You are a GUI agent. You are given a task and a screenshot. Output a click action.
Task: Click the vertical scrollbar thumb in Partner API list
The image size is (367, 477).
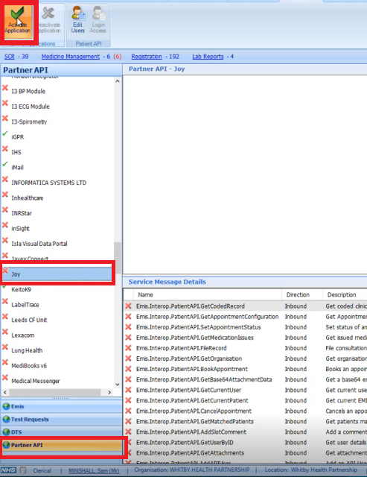coord(118,258)
